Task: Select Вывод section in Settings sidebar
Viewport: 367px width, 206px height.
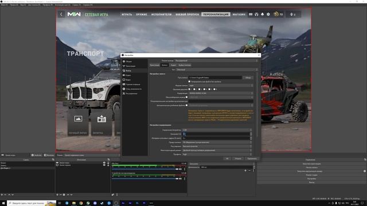Action: (135, 70)
